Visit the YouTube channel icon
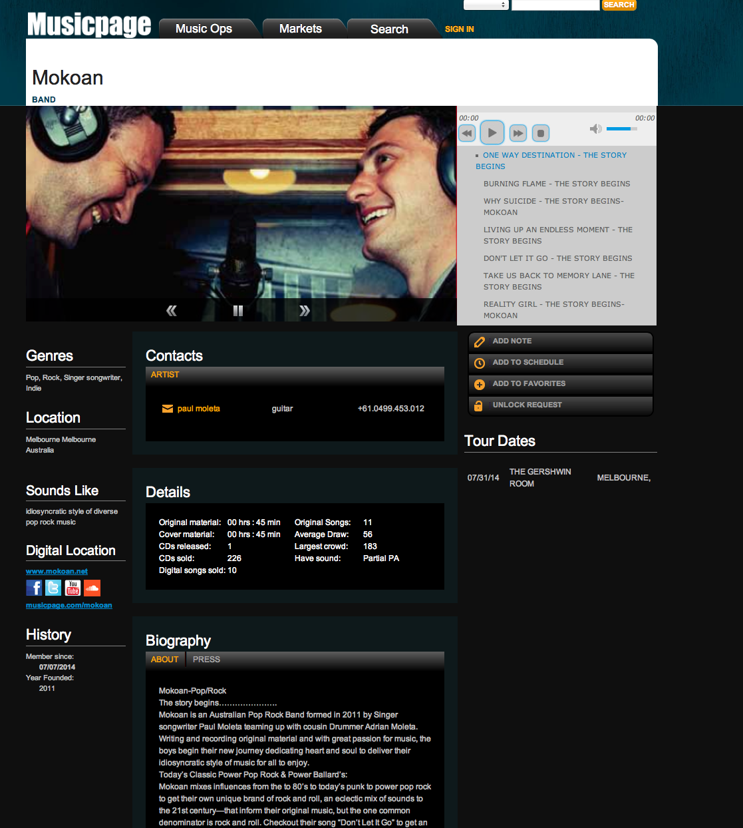Image resolution: width=743 pixels, height=828 pixels. [x=73, y=588]
